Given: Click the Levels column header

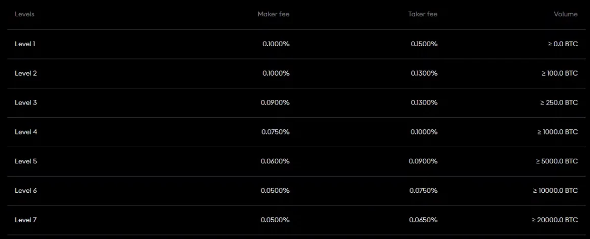Looking at the screenshot, I should point(24,14).
